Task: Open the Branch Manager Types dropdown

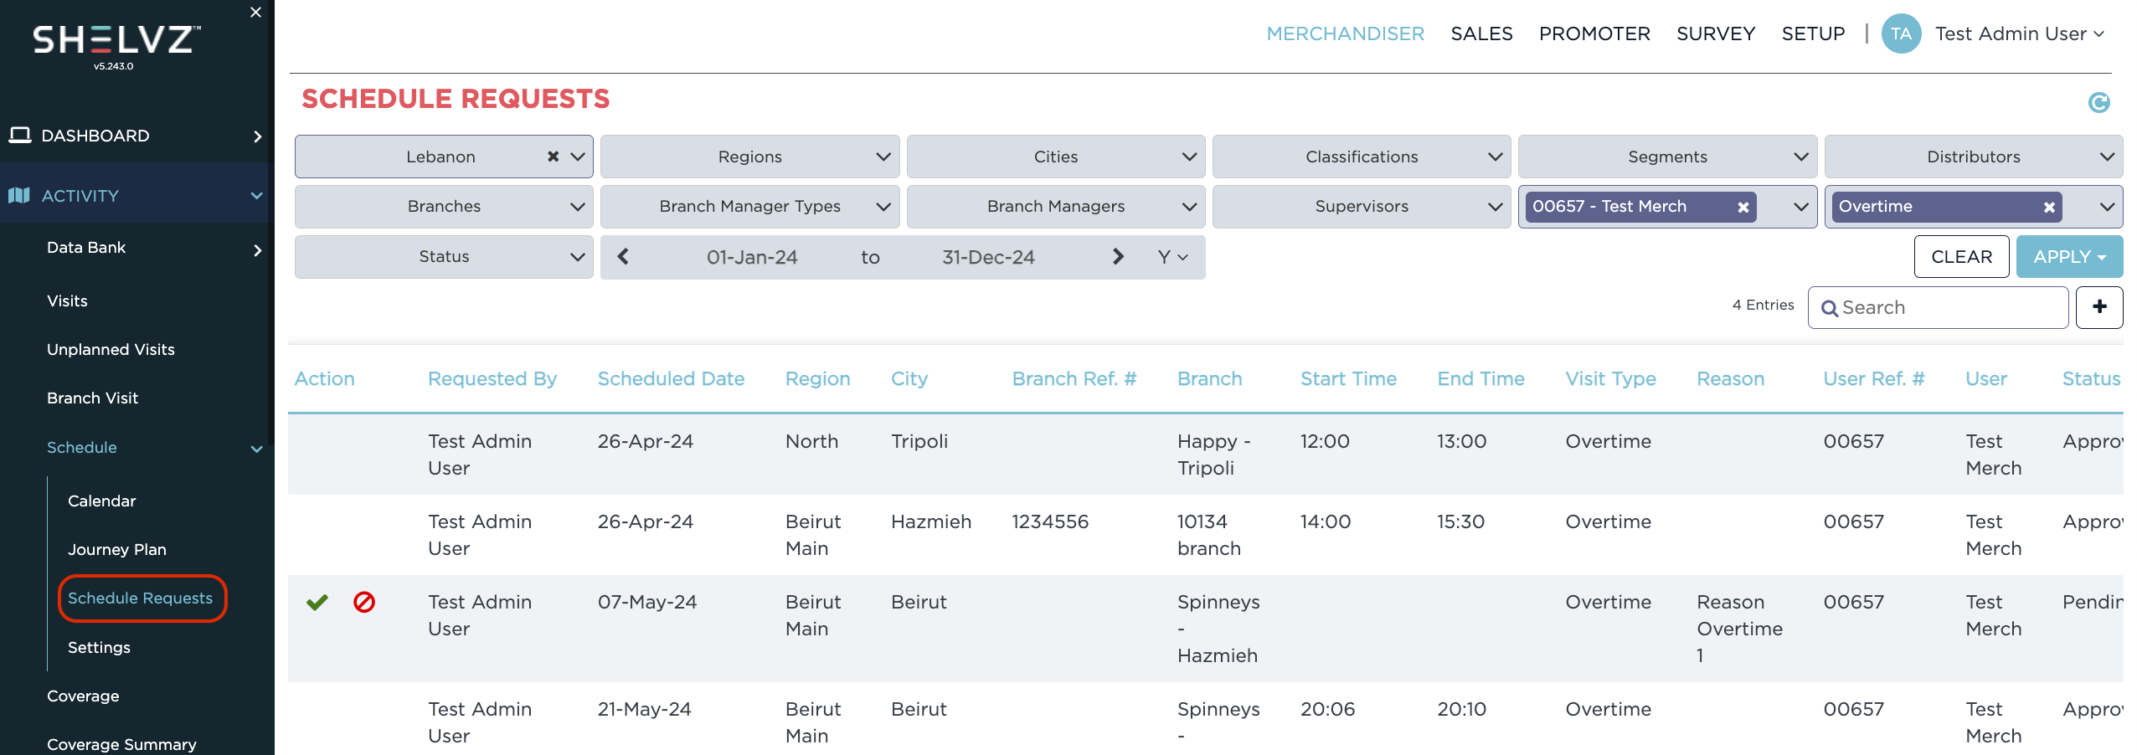Action: [x=749, y=207]
